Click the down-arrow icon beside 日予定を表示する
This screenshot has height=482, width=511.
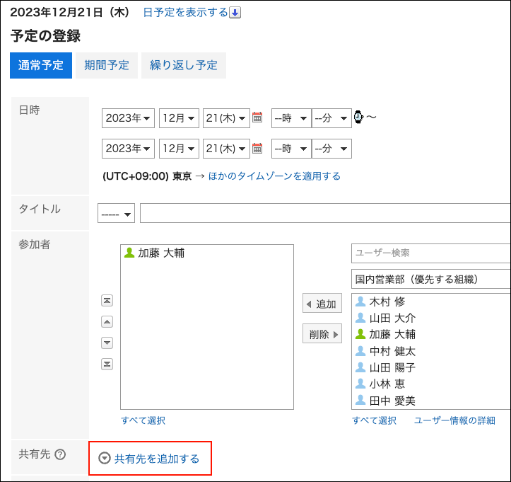[x=235, y=13]
